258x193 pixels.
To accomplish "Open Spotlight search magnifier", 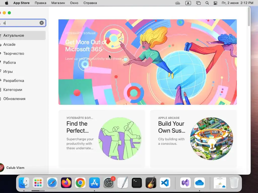I will pos(207,3).
